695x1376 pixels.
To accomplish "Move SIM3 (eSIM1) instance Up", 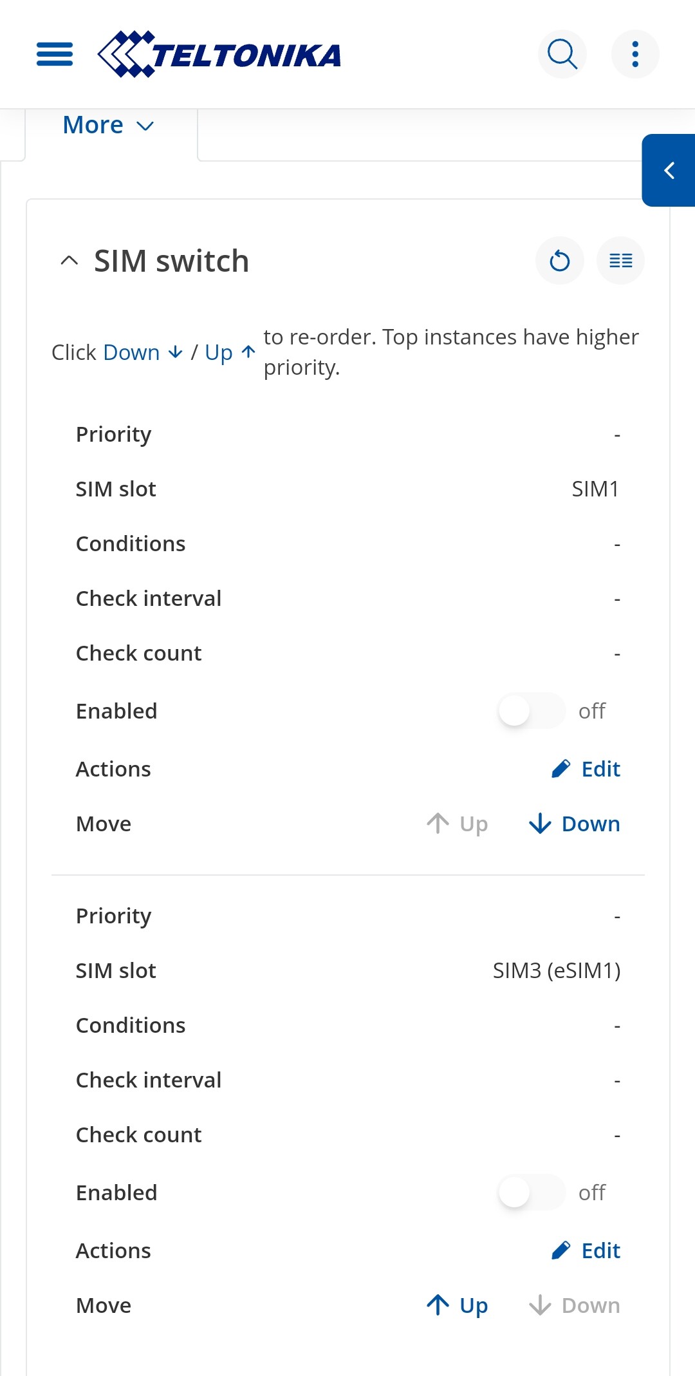I will pos(457,1305).
